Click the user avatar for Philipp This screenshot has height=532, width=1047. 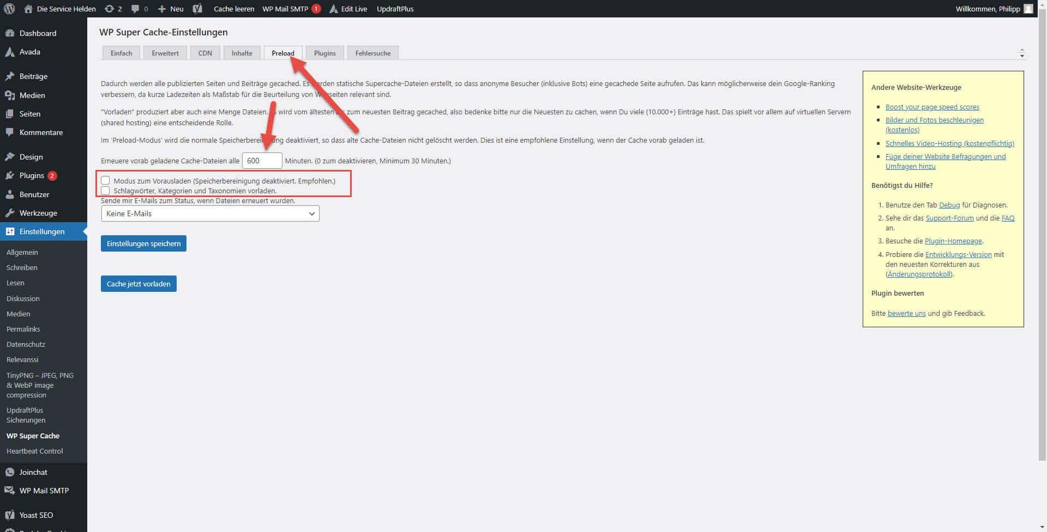[x=1028, y=9]
